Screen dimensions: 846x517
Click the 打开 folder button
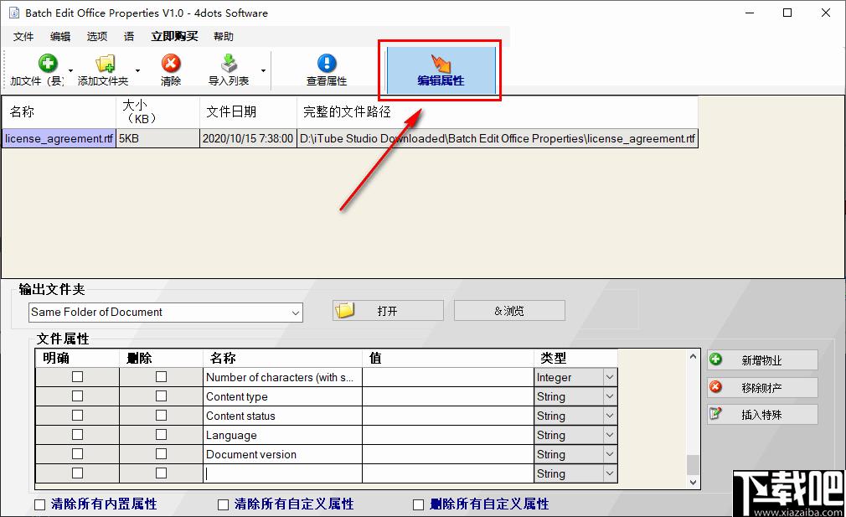[388, 310]
